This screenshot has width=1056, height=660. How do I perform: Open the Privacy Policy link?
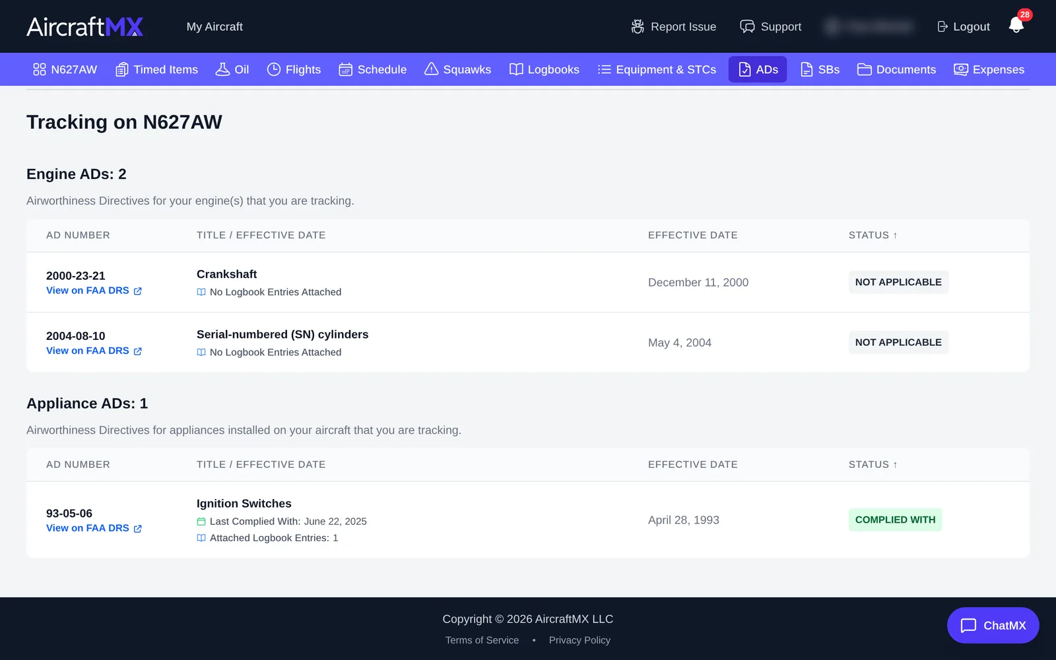579,640
